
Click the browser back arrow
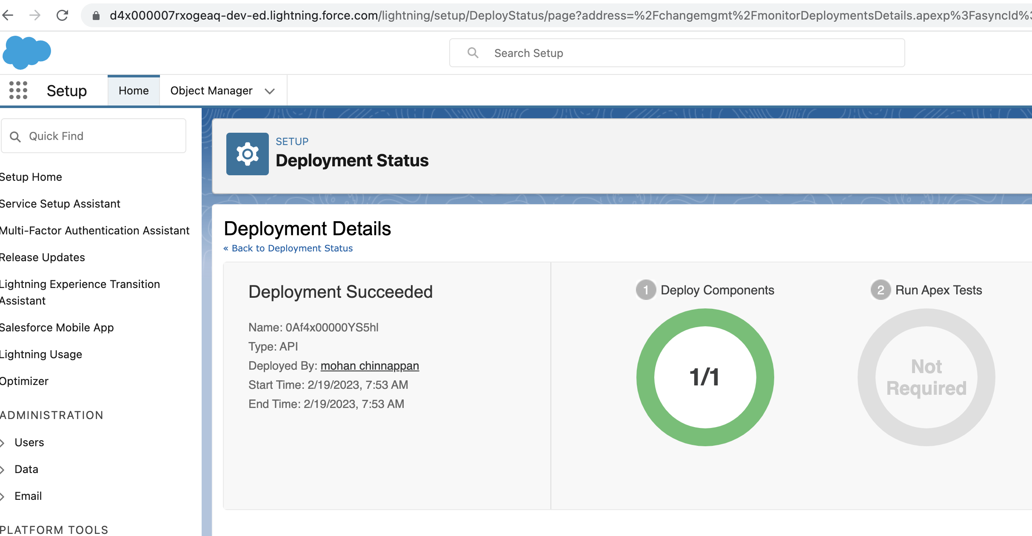click(x=8, y=16)
